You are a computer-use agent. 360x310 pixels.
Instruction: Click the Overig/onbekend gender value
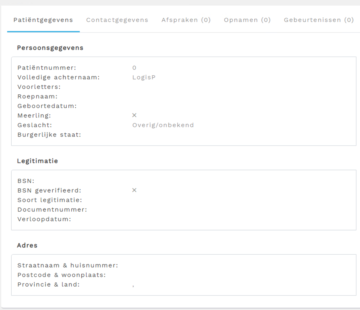pos(163,125)
